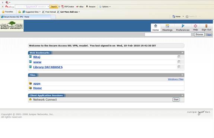Collapse the Web Bookmarks section
214x138 pixels.
[182, 53]
